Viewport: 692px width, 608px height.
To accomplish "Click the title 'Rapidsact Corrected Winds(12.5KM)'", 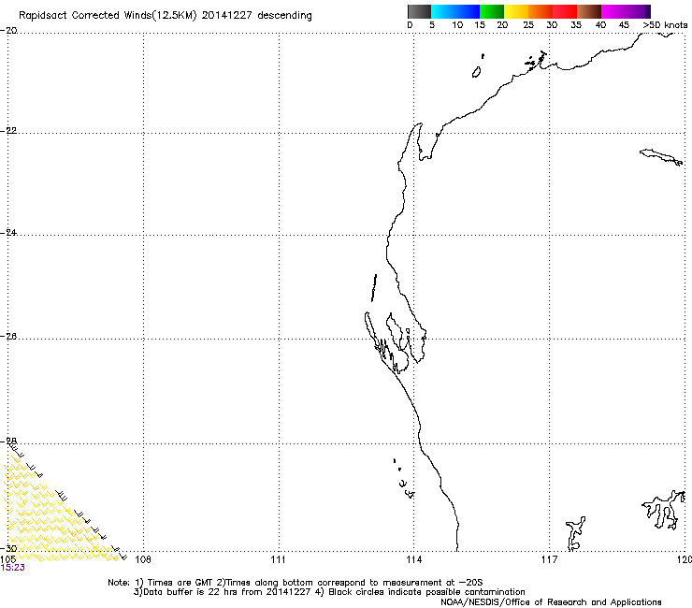I will (x=108, y=16).
